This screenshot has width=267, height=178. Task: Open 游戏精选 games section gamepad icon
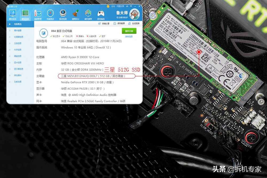101,13
